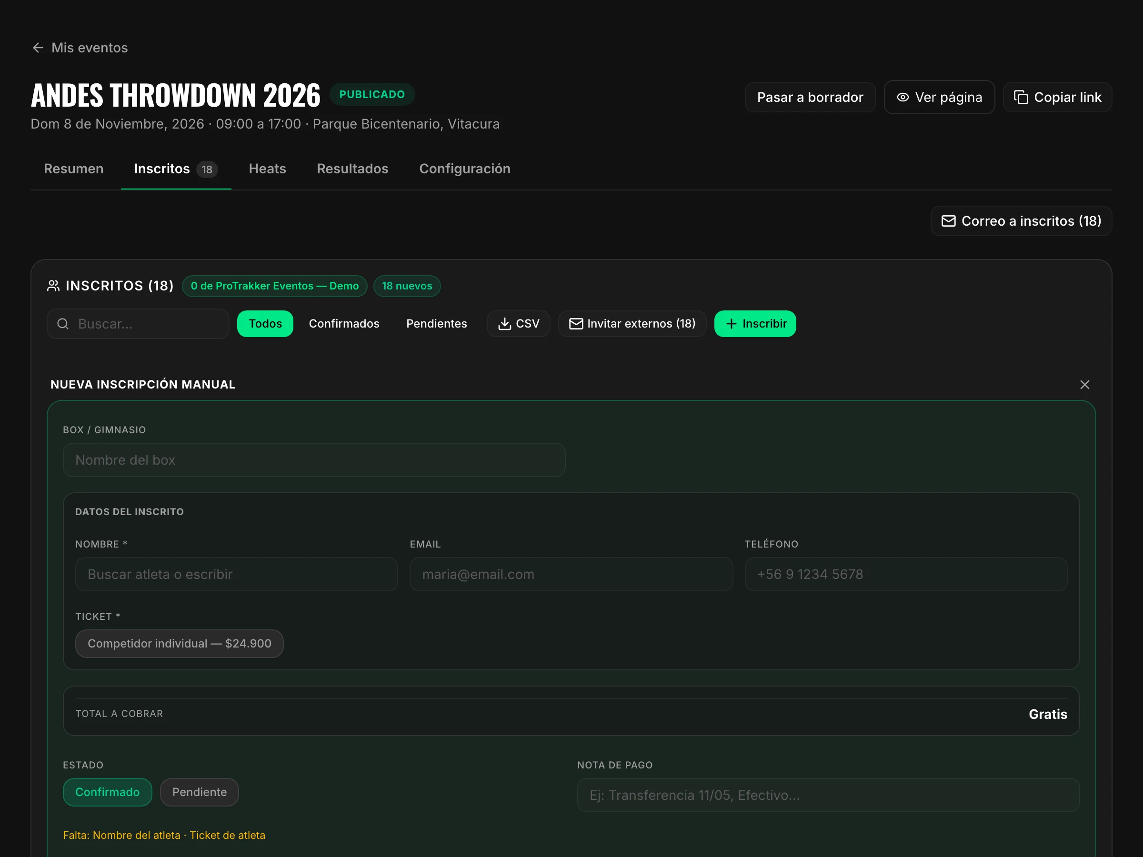
Task: Click the Buscar search field
Action: coord(138,324)
